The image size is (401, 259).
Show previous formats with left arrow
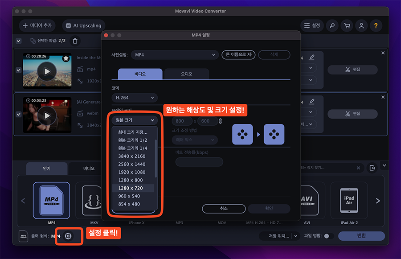click(x=23, y=201)
